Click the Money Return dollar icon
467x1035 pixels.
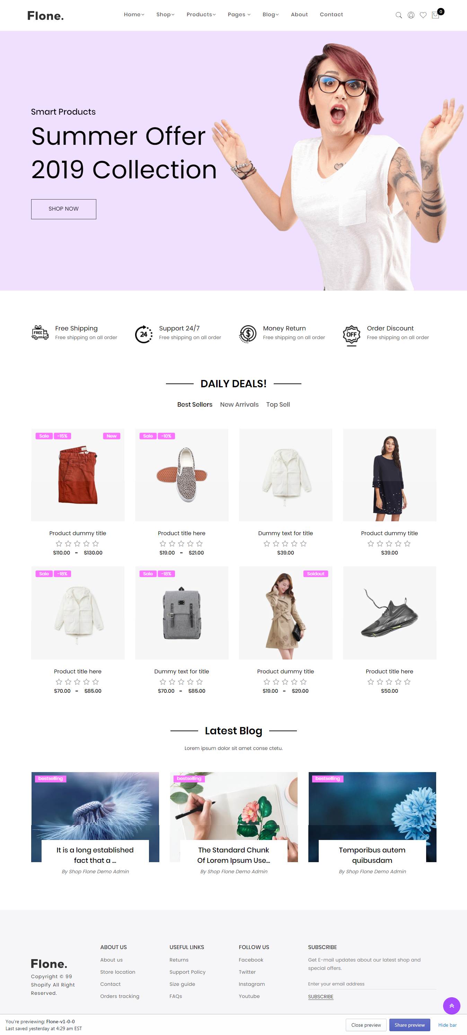[248, 334]
